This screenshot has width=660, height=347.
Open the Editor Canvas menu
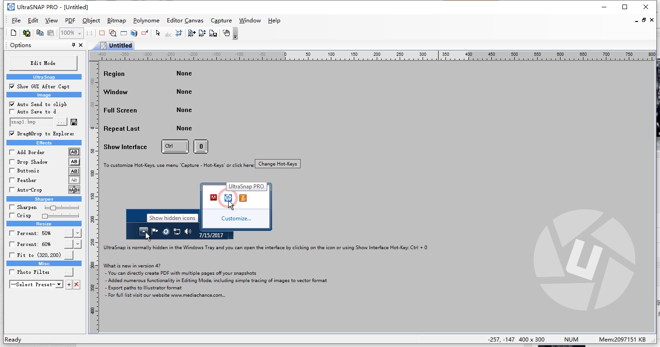tap(185, 21)
